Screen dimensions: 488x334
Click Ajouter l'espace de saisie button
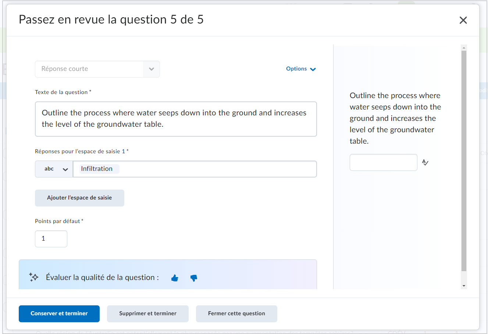coord(79,198)
